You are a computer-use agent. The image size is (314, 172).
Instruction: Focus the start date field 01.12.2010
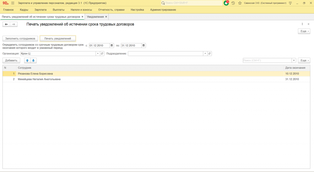pos(99,45)
